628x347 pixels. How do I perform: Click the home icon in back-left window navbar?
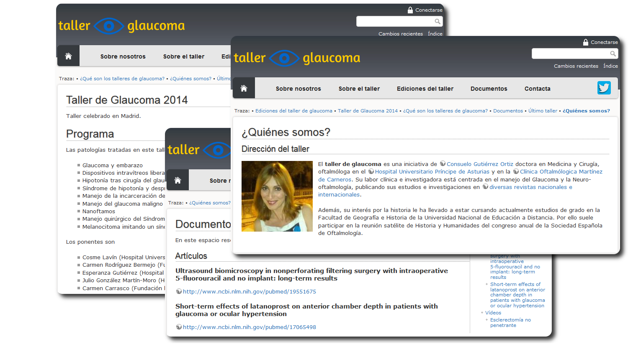(68, 56)
